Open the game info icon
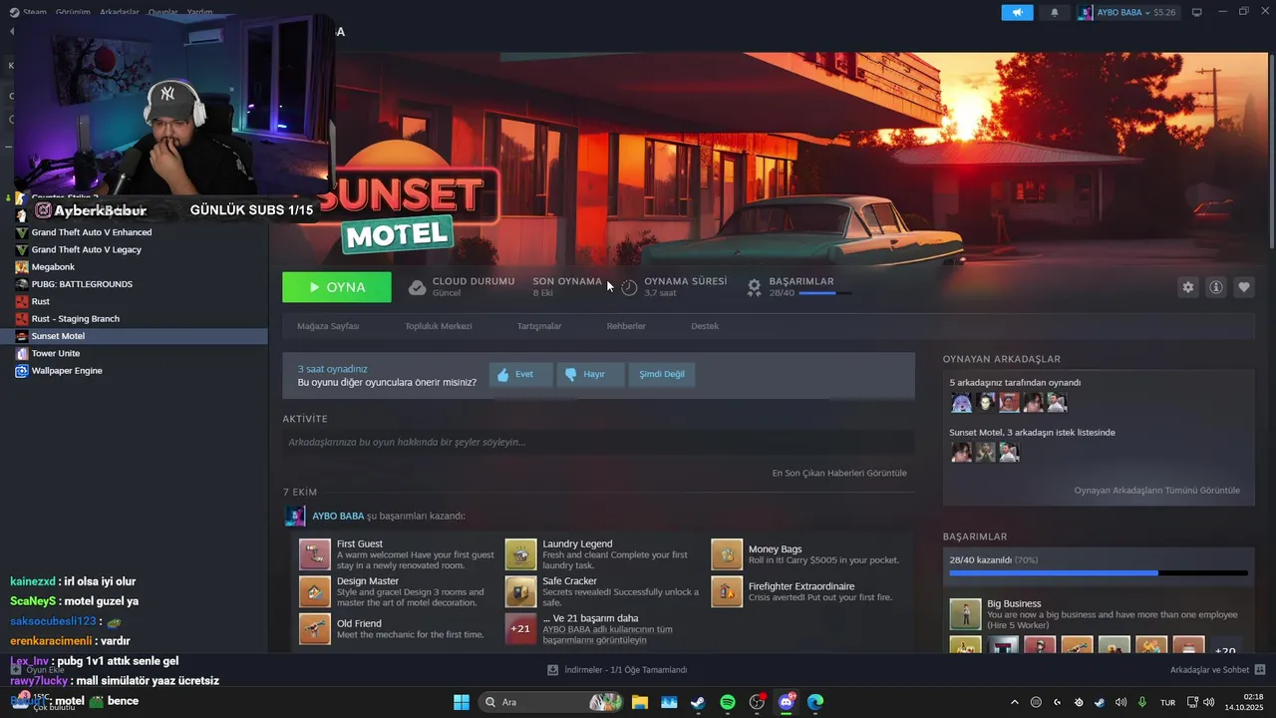1276x718 pixels. click(x=1216, y=287)
